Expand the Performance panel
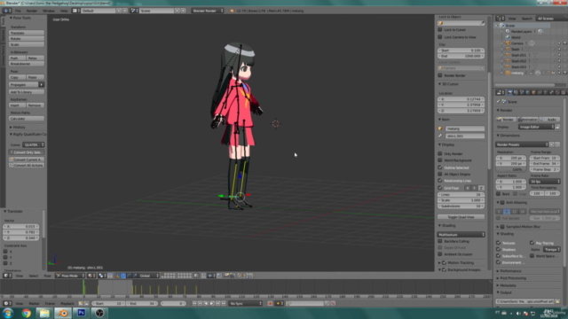The width and height of the screenshot is (568, 319). pos(510,270)
